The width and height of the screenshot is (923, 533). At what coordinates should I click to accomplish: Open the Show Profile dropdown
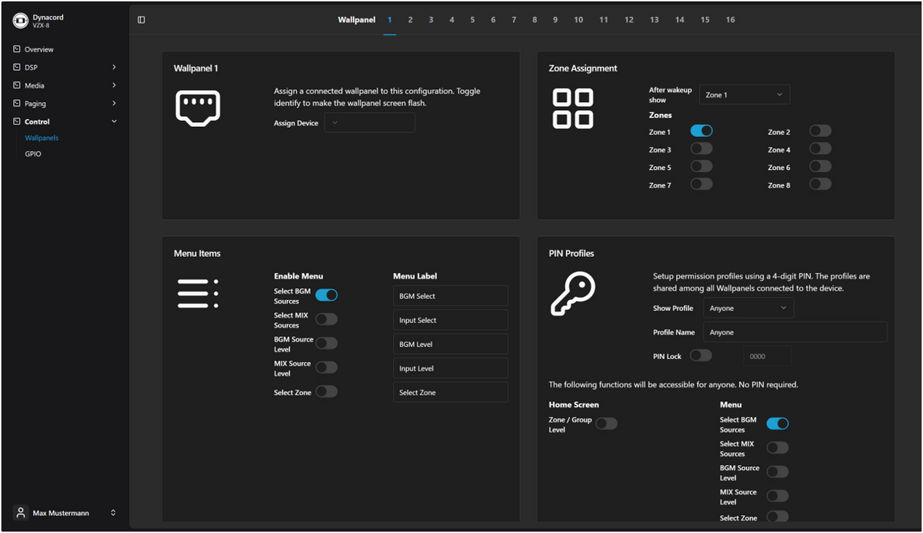[x=748, y=308]
